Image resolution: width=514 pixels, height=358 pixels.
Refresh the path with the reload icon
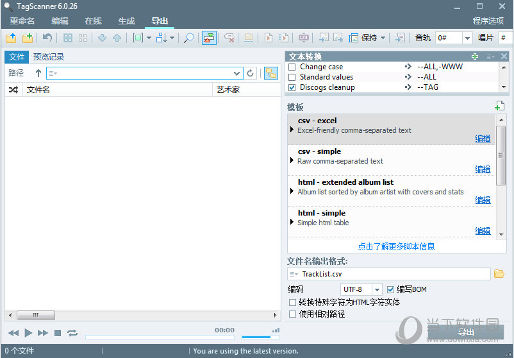[x=250, y=73]
